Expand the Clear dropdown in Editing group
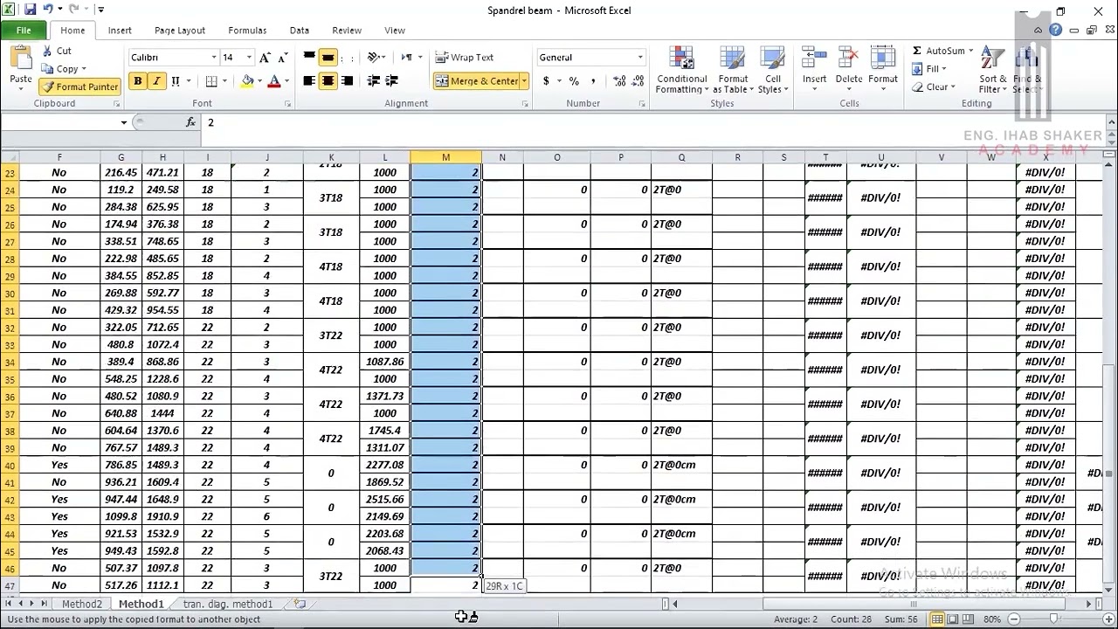 [x=953, y=87]
